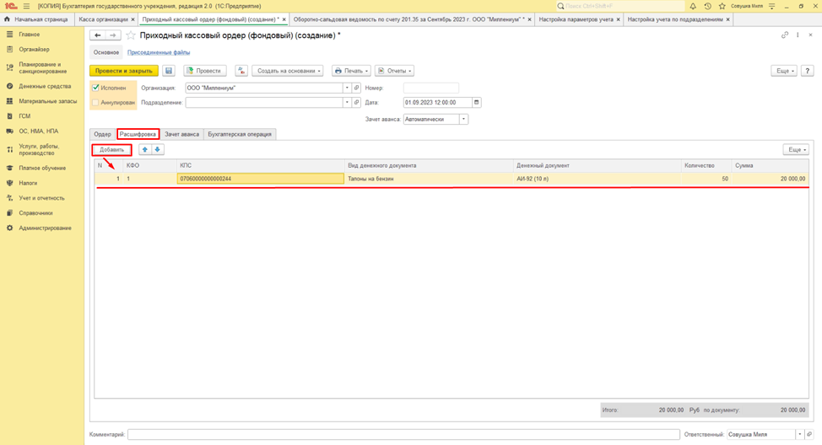Viewport: 822px width, 445px height.
Task: Open Главное section in sidebar
Action: [x=30, y=35]
